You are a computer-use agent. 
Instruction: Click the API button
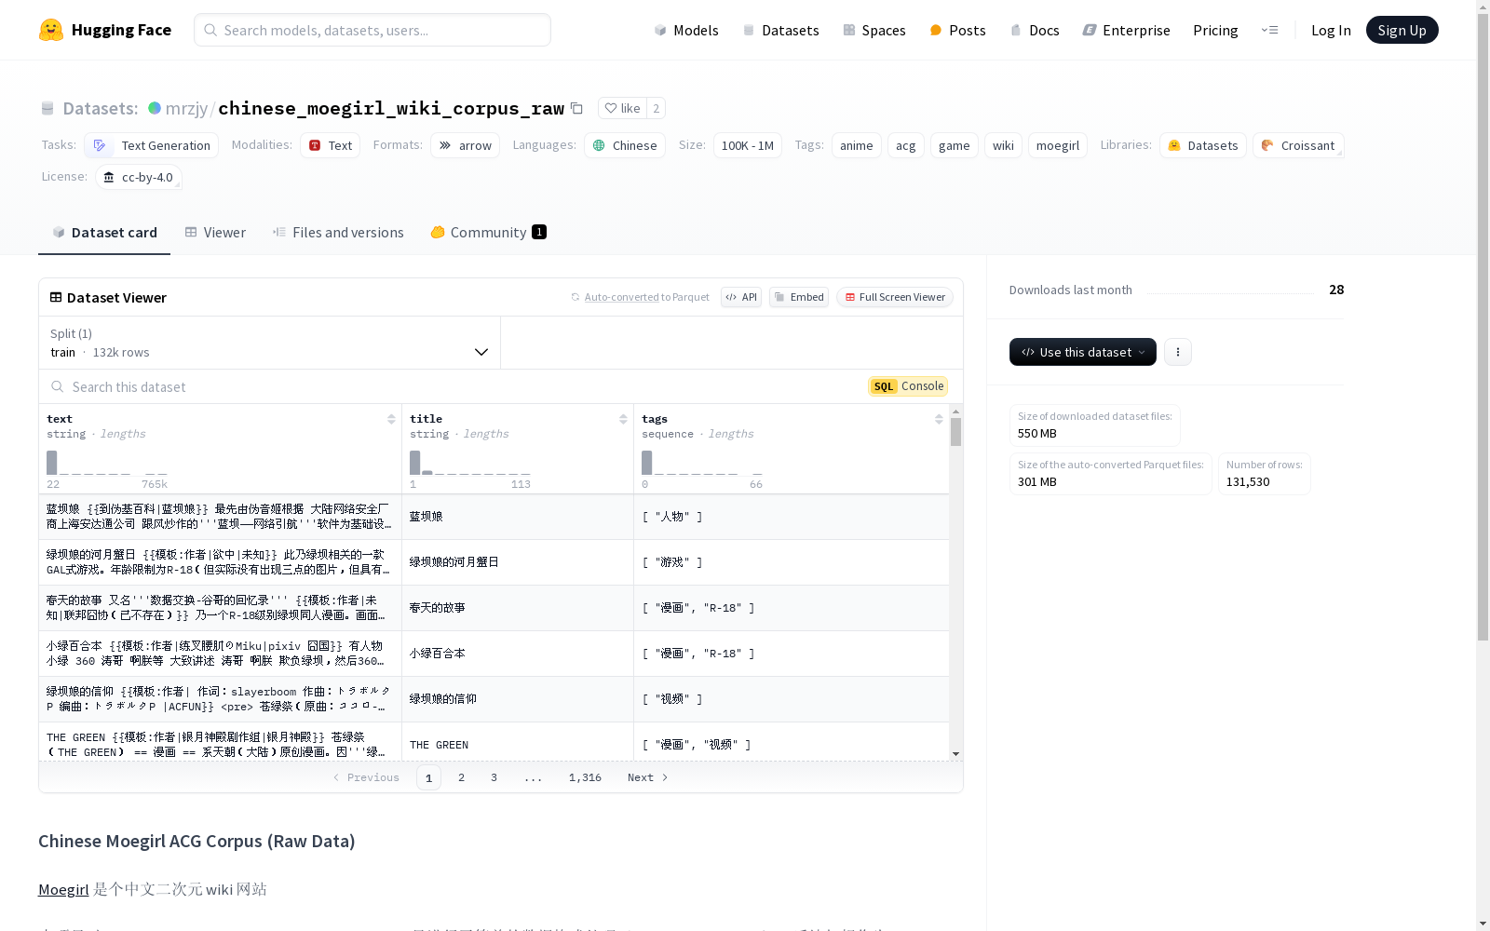point(741,297)
